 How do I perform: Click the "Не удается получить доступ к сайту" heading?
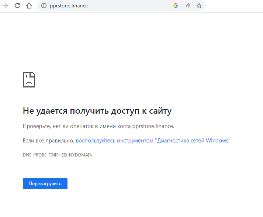point(97,111)
